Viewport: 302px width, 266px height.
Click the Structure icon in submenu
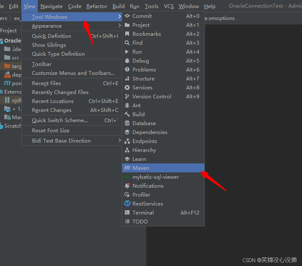(x=127, y=79)
